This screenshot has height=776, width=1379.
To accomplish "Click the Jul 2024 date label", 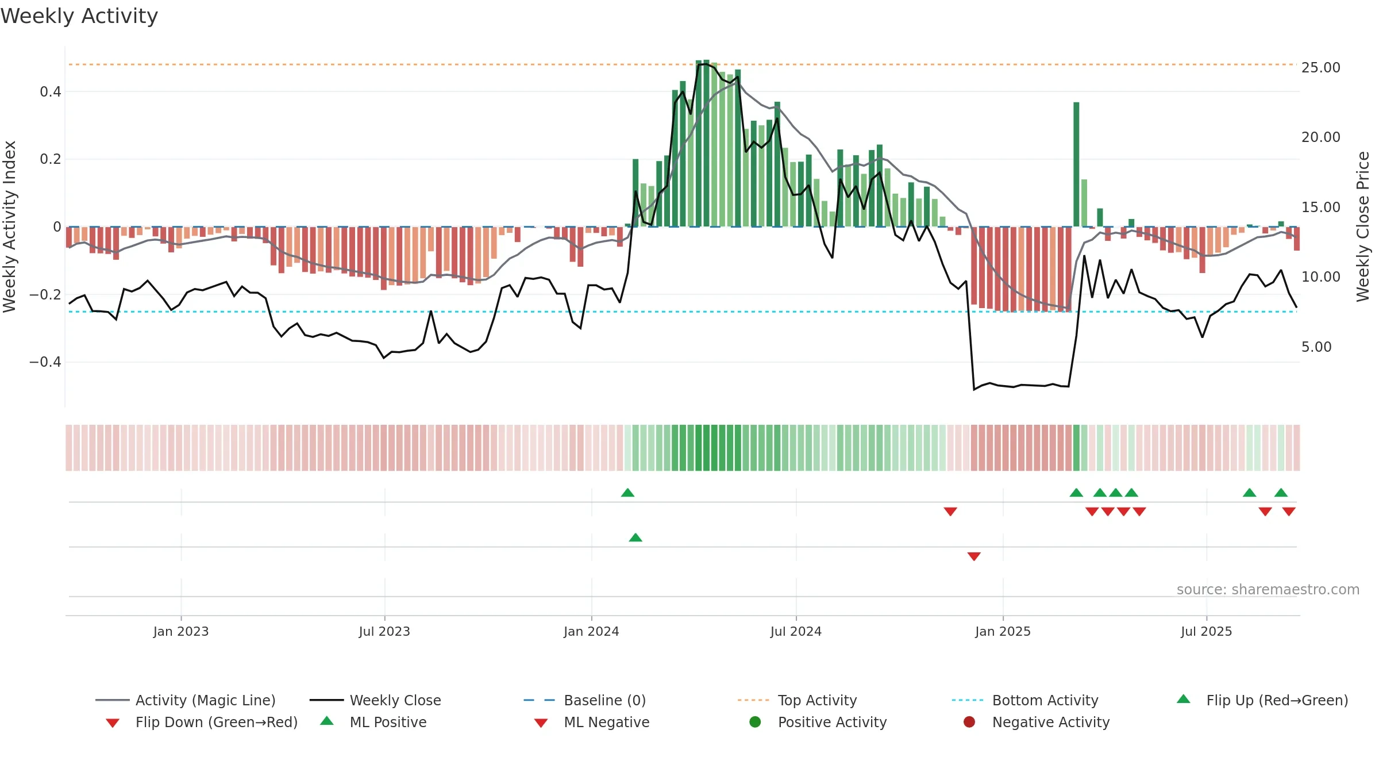I will click(796, 632).
